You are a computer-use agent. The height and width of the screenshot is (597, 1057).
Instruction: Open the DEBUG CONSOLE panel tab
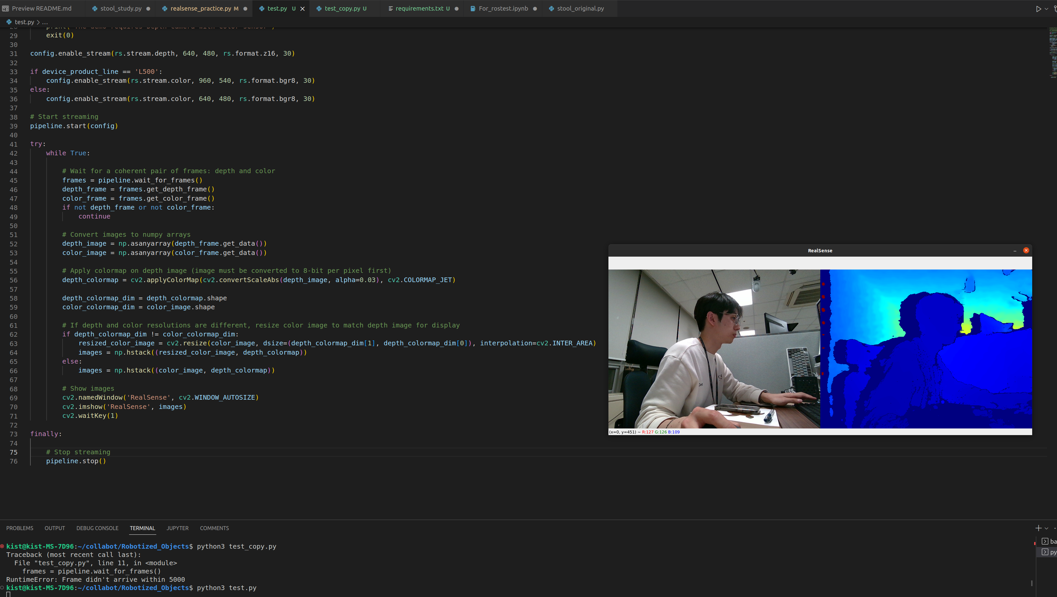click(x=97, y=528)
